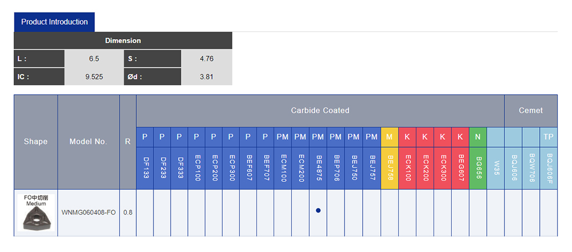Screen dimensions: 572x252
Task: Click the Model No. column header
Action: tap(89, 142)
